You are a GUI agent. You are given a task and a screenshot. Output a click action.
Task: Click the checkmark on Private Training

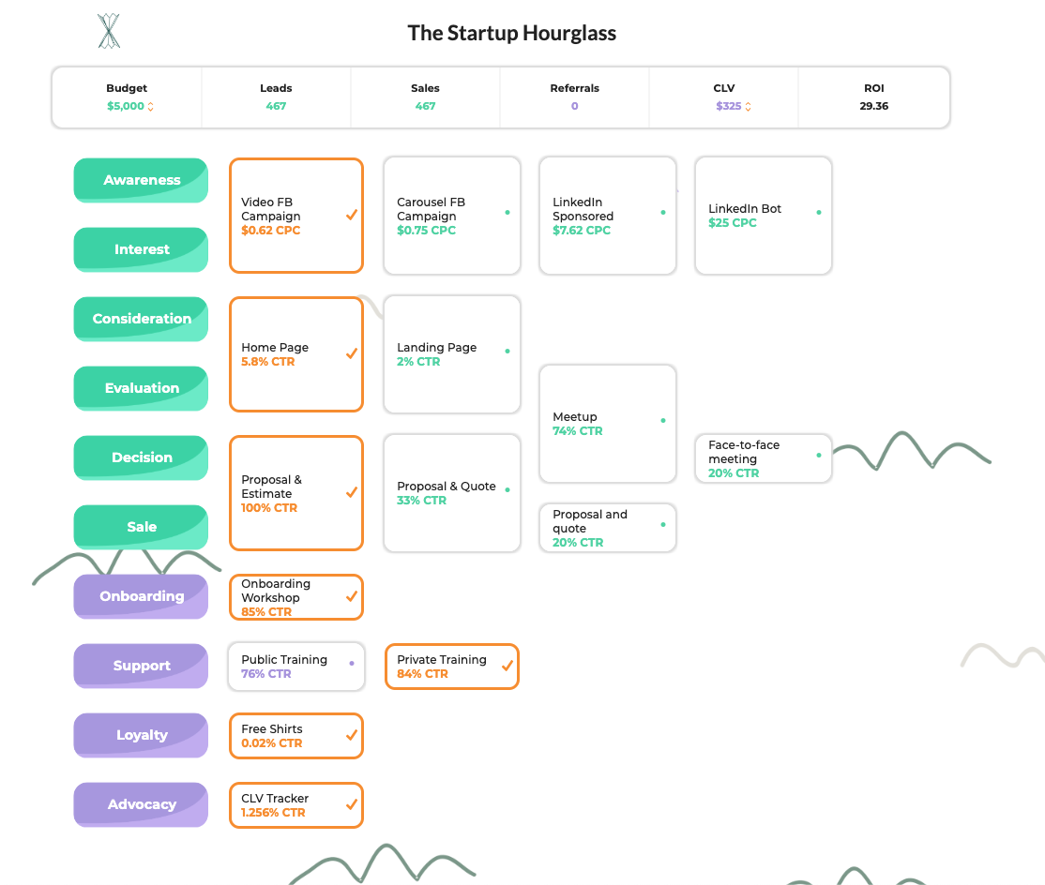507,666
